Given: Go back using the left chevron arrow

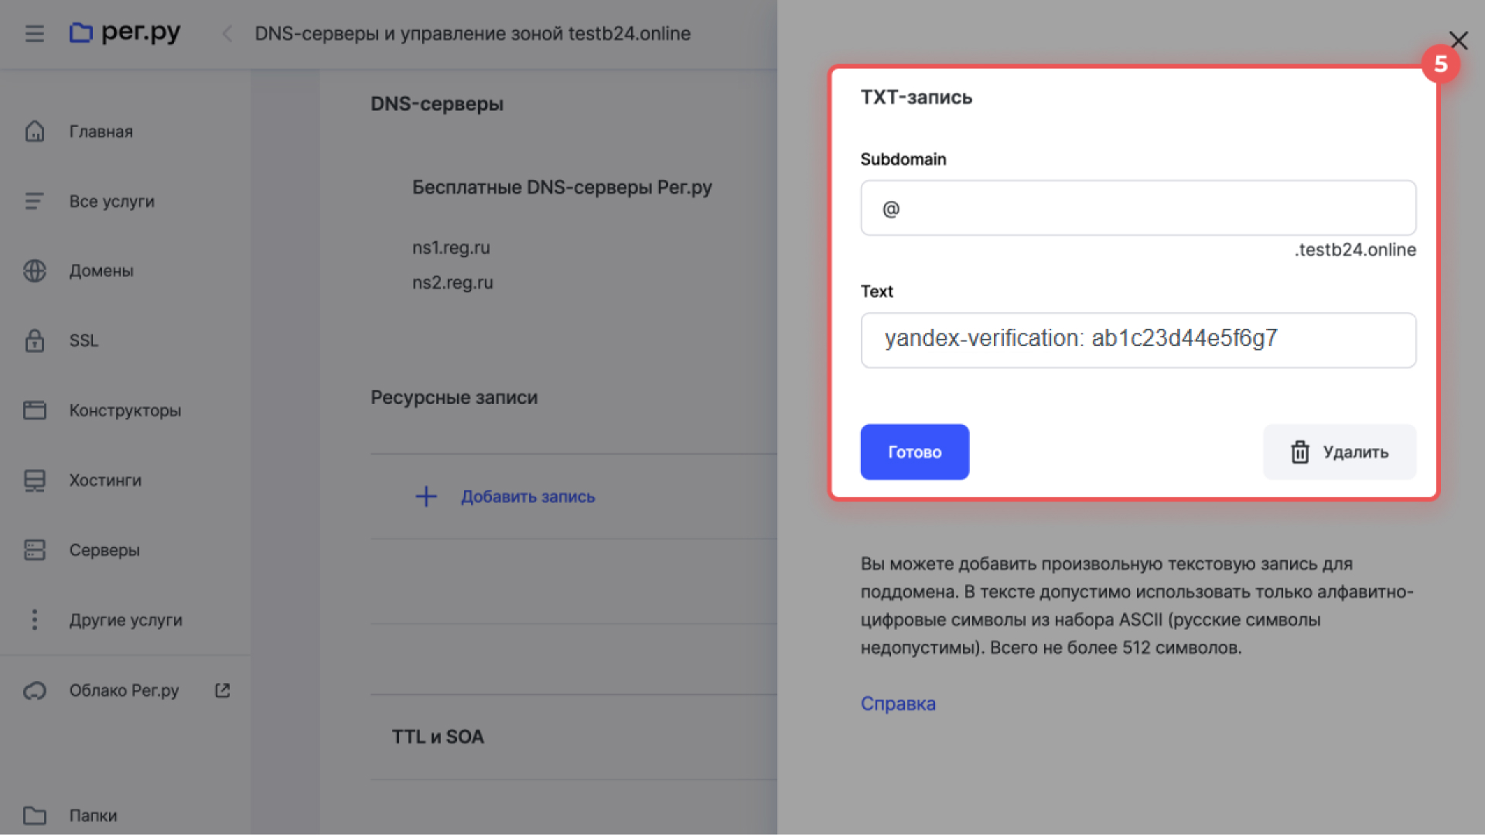Looking at the screenshot, I should point(227,33).
